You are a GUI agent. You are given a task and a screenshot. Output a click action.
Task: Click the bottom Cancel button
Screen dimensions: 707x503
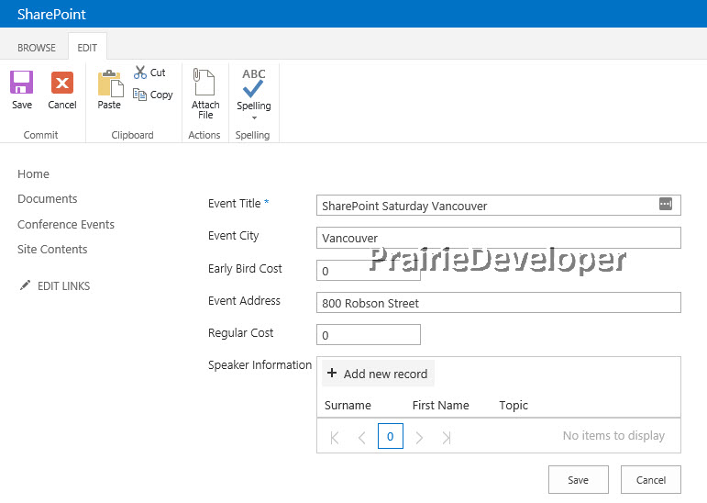coord(651,479)
